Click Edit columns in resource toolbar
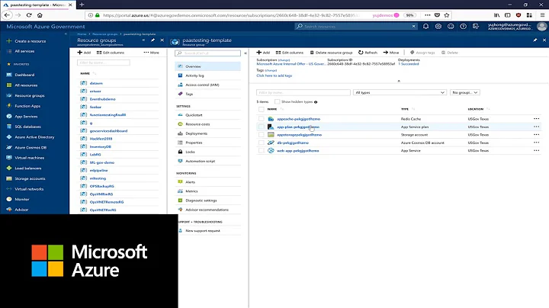Viewport: 549px width, 308px height. point(290,53)
